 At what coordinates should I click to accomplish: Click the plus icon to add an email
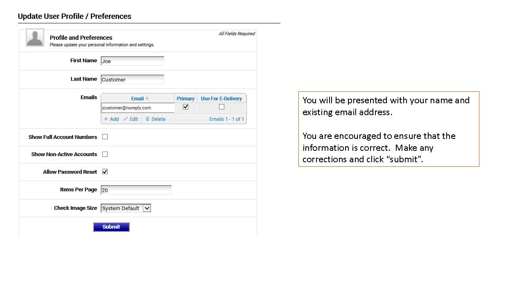point(106,119)
